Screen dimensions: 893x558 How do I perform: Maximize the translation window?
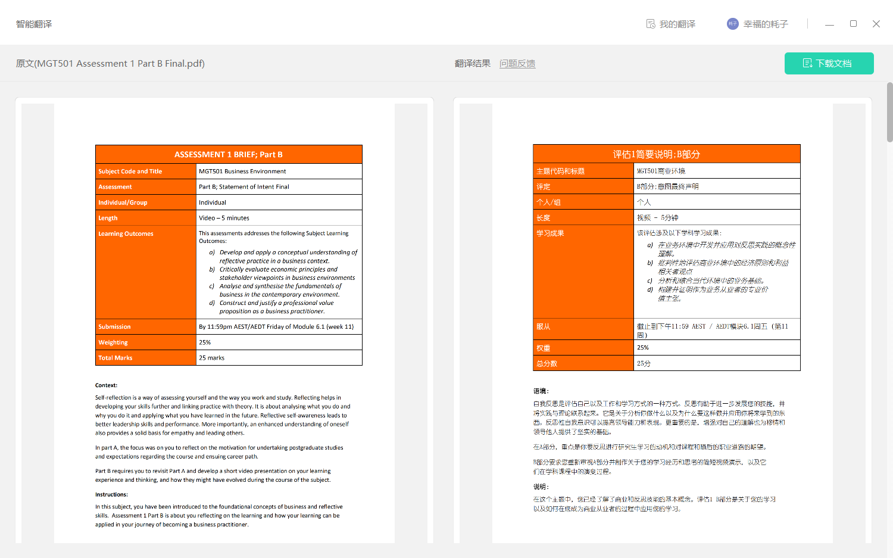point(853,24)
